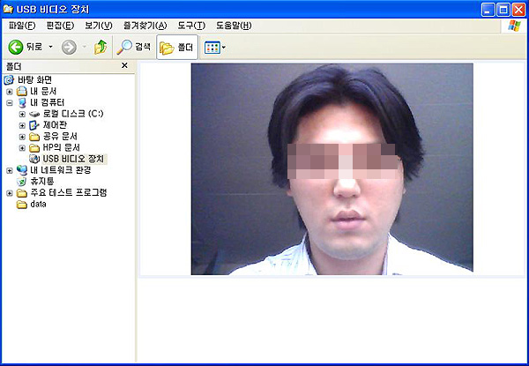The height and width of the screenshot is (366, 529).
Task: Expand the 주요 테스트 프로그램 node
Action: pos(10,193)
